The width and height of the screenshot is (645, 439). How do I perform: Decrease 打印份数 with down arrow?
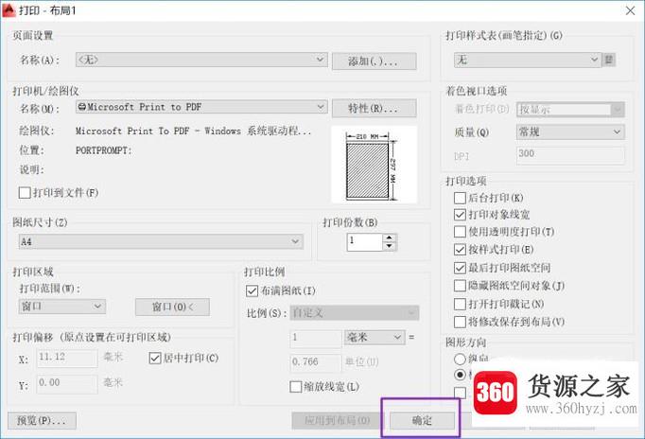point(389,246)
